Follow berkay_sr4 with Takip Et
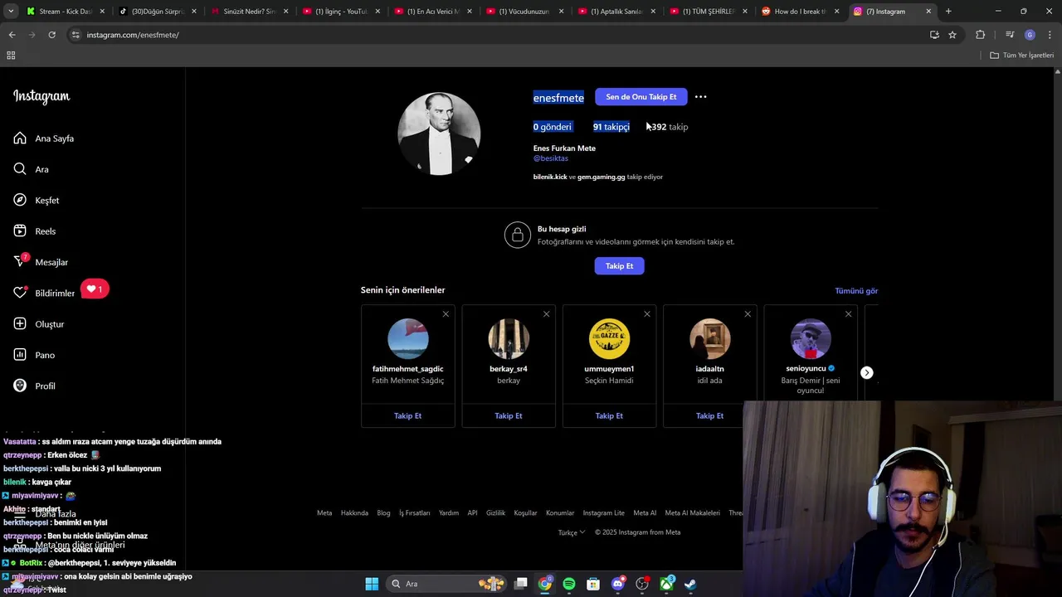The image size is (1062, 597). tap(509, 416)
